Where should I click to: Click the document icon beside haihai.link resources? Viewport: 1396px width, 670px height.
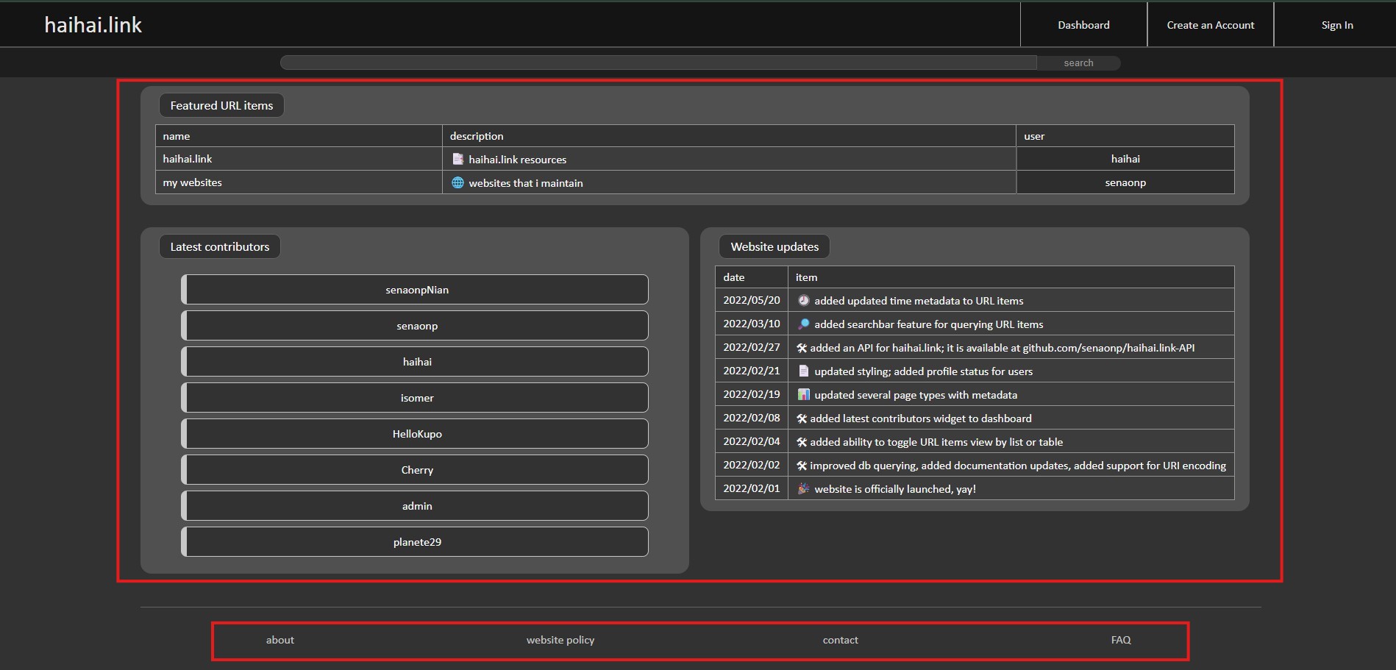(457, 159)
